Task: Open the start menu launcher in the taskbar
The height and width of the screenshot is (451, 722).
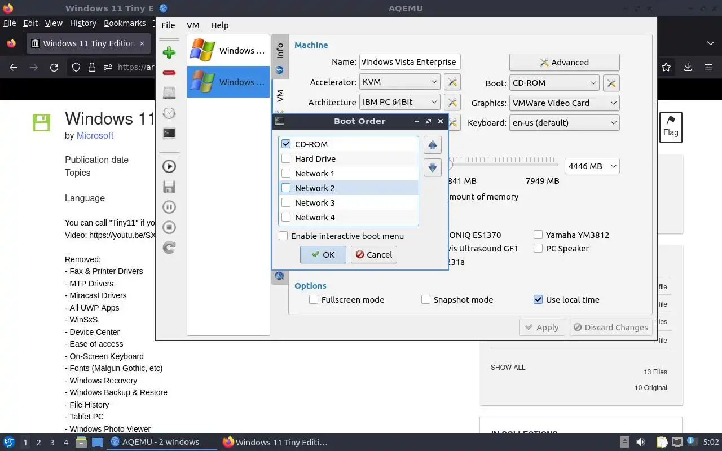Action: pos(8,442)
